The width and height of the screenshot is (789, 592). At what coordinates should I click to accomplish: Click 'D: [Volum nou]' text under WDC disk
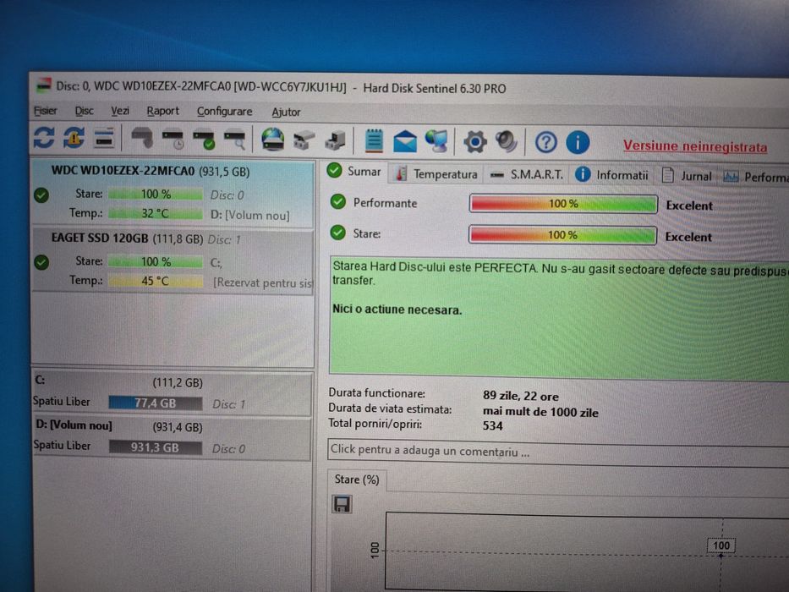[249, 216]
